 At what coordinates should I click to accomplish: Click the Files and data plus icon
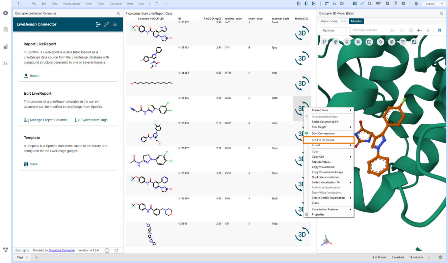(6, 13)
